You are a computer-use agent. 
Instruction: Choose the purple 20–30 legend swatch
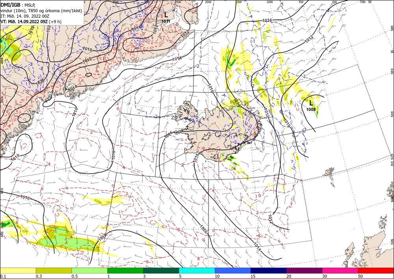[304, 270]
